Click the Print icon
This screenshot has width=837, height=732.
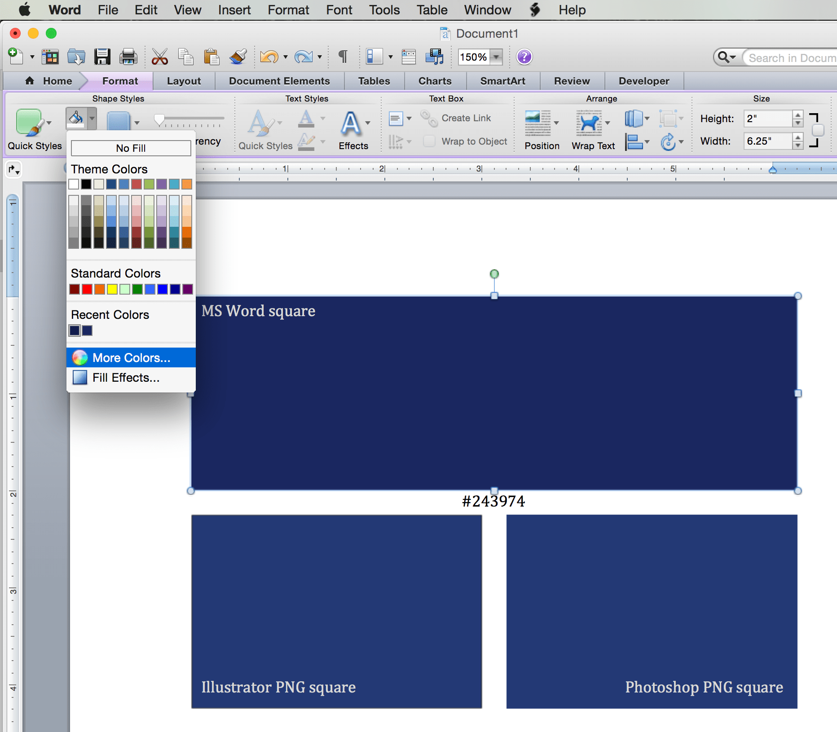point(128,57)
